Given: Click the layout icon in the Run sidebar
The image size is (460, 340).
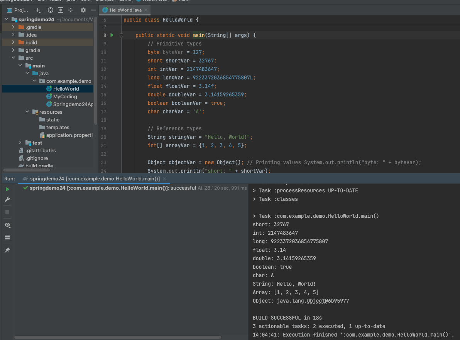Looking at the screenshot, I should [7, 237].
